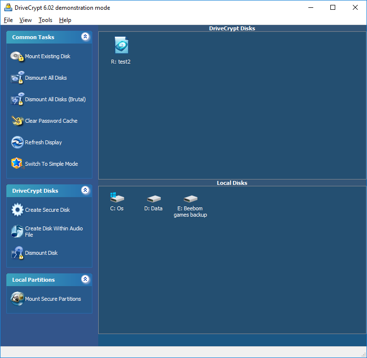367x358 pixels.
Task: Click the Refresh Display link text
Action: [43, 142]
